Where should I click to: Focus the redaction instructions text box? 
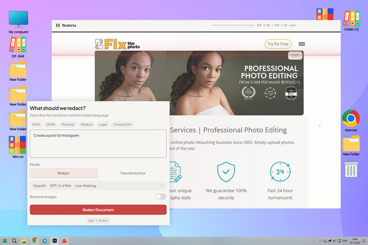[x=98, y=143]
